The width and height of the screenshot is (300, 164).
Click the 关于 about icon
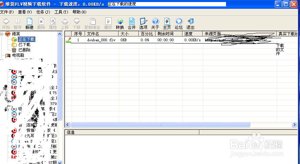(155, 21)
